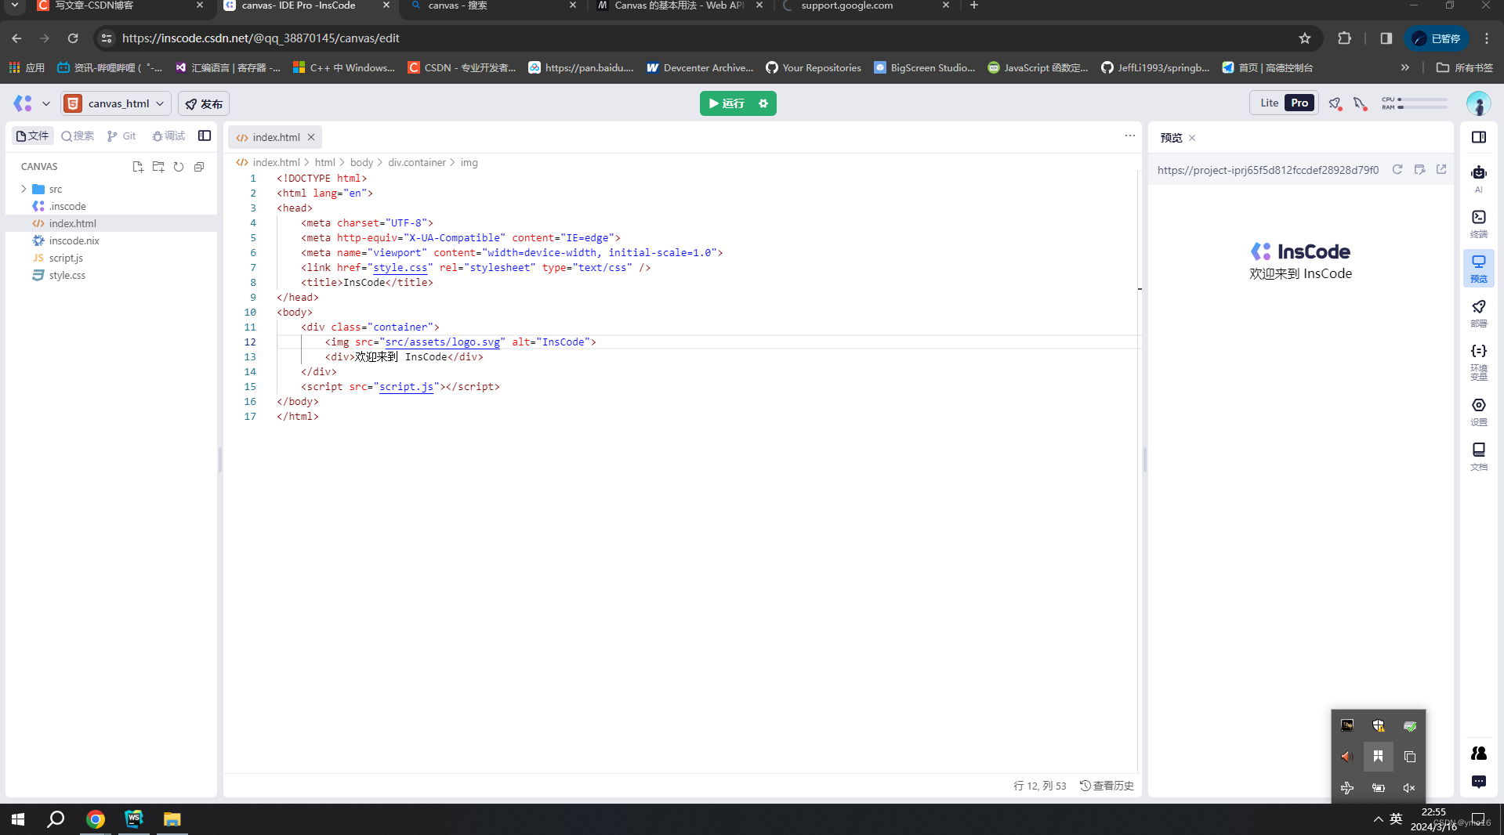Open Preview in right sidebar
The height and width of the screenshot is (835, 1504).
[1479, 268]
